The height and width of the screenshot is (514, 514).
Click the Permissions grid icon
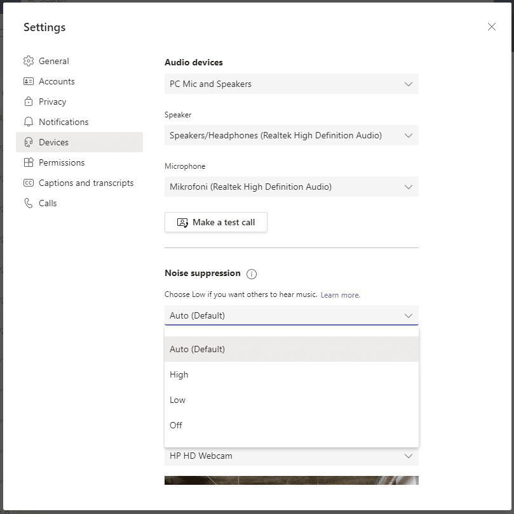(28, 162)
